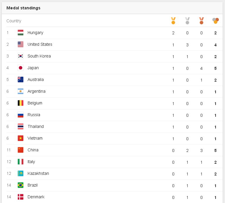This screenshot has height=203, width=225.
Task: Select Denmark's total medal count
Action: [215, 197]
